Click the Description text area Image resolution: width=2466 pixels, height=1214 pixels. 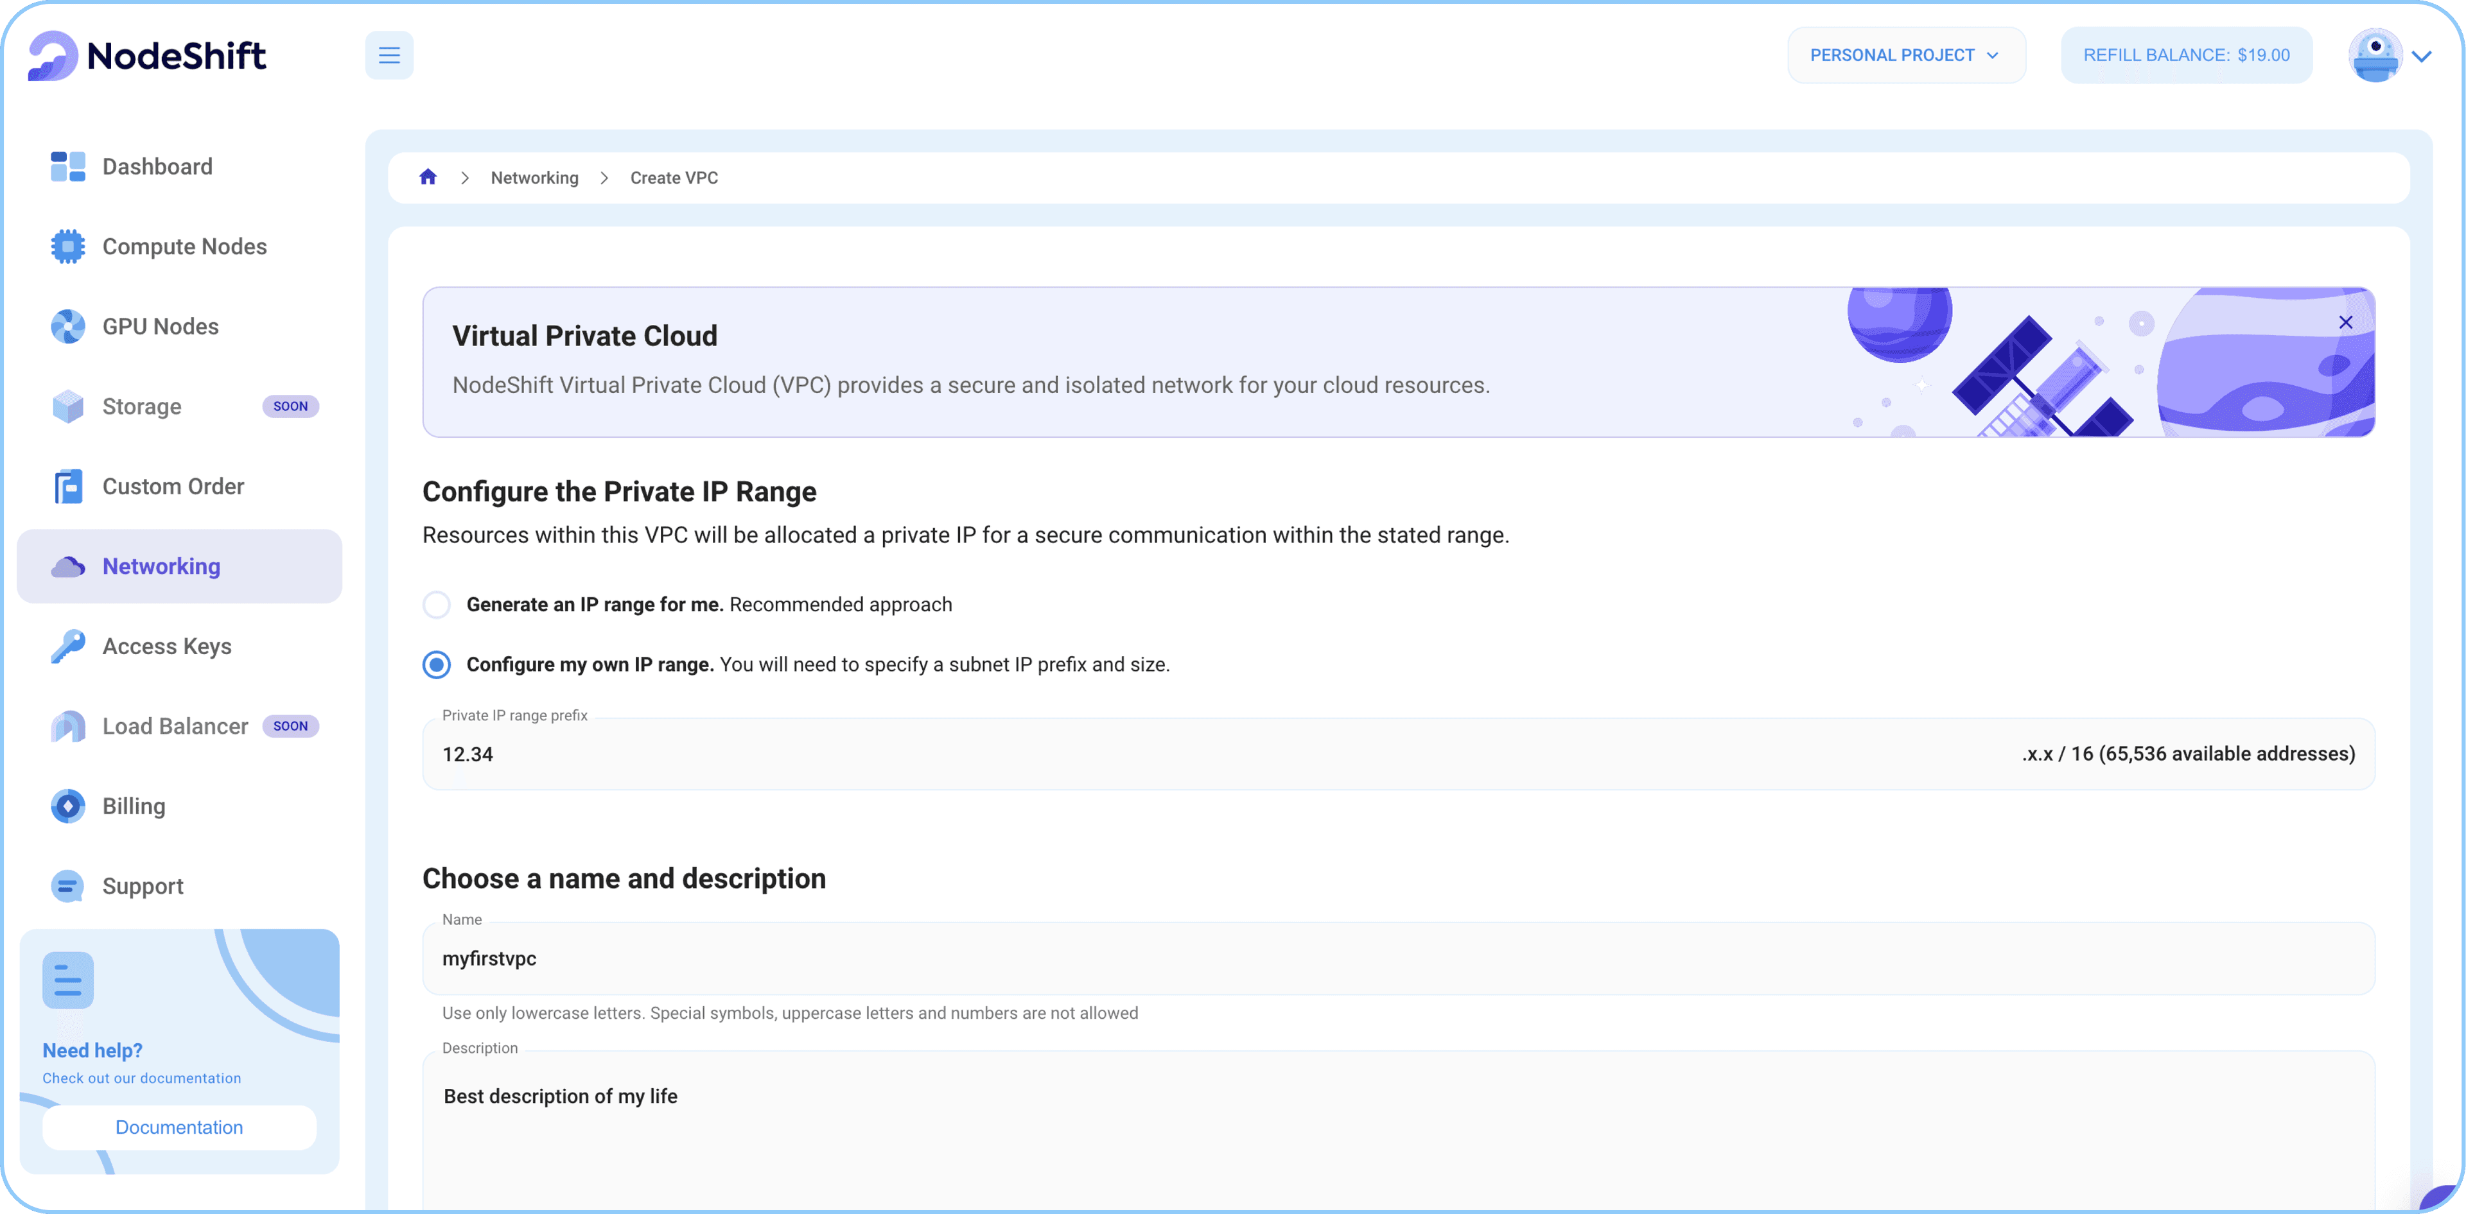click(x=1399, y=1132)
